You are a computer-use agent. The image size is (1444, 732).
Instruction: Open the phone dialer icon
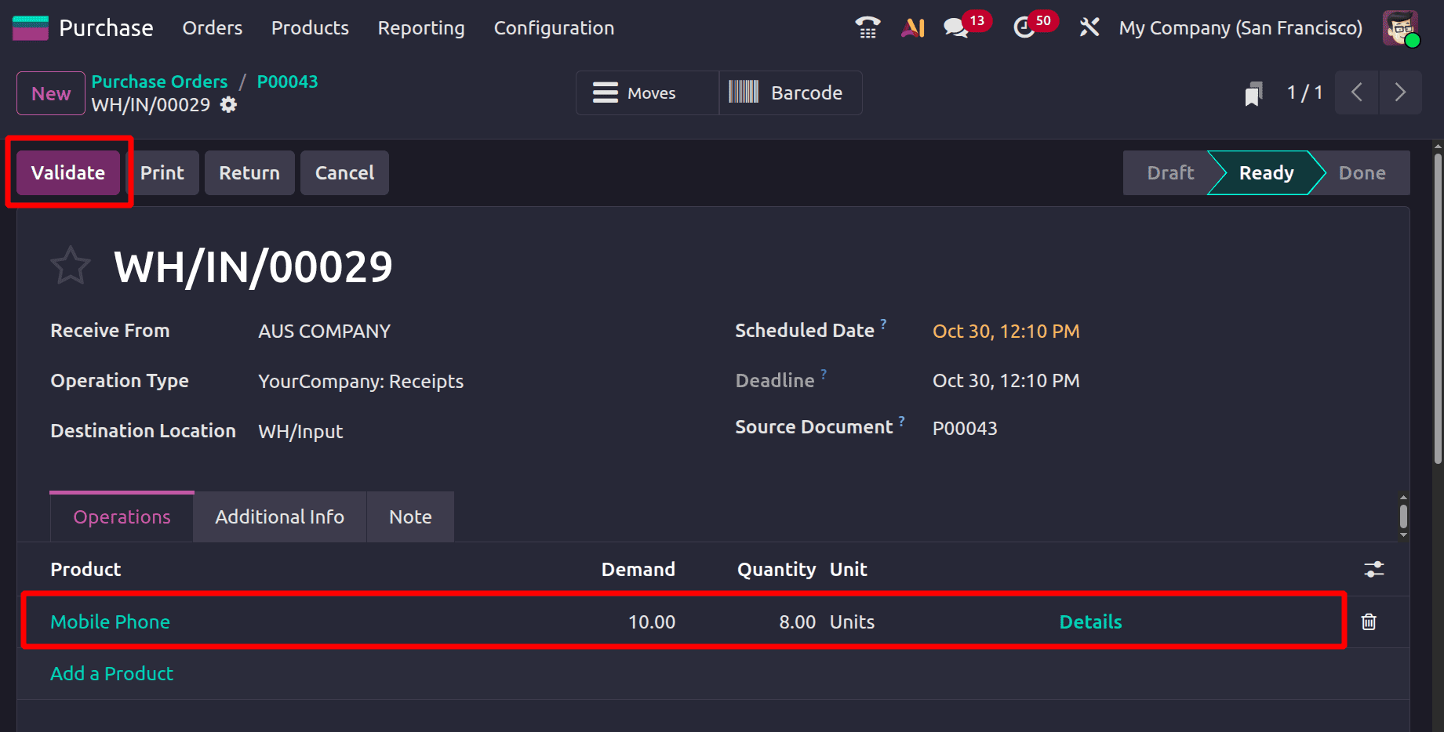(x=866, y=27)
